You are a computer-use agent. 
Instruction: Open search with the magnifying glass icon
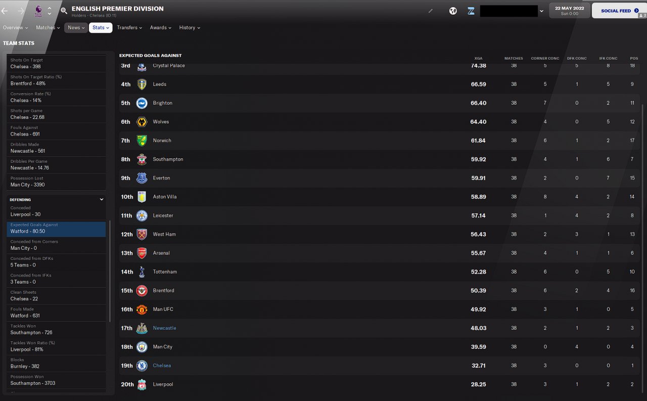pos(64,11)
